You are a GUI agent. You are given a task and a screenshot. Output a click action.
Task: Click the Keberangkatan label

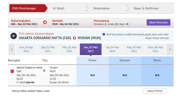[20, 21]
